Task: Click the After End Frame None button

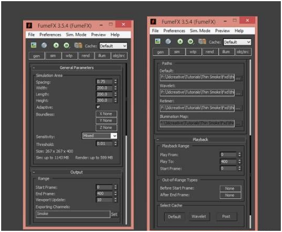Action: (230, 195)
